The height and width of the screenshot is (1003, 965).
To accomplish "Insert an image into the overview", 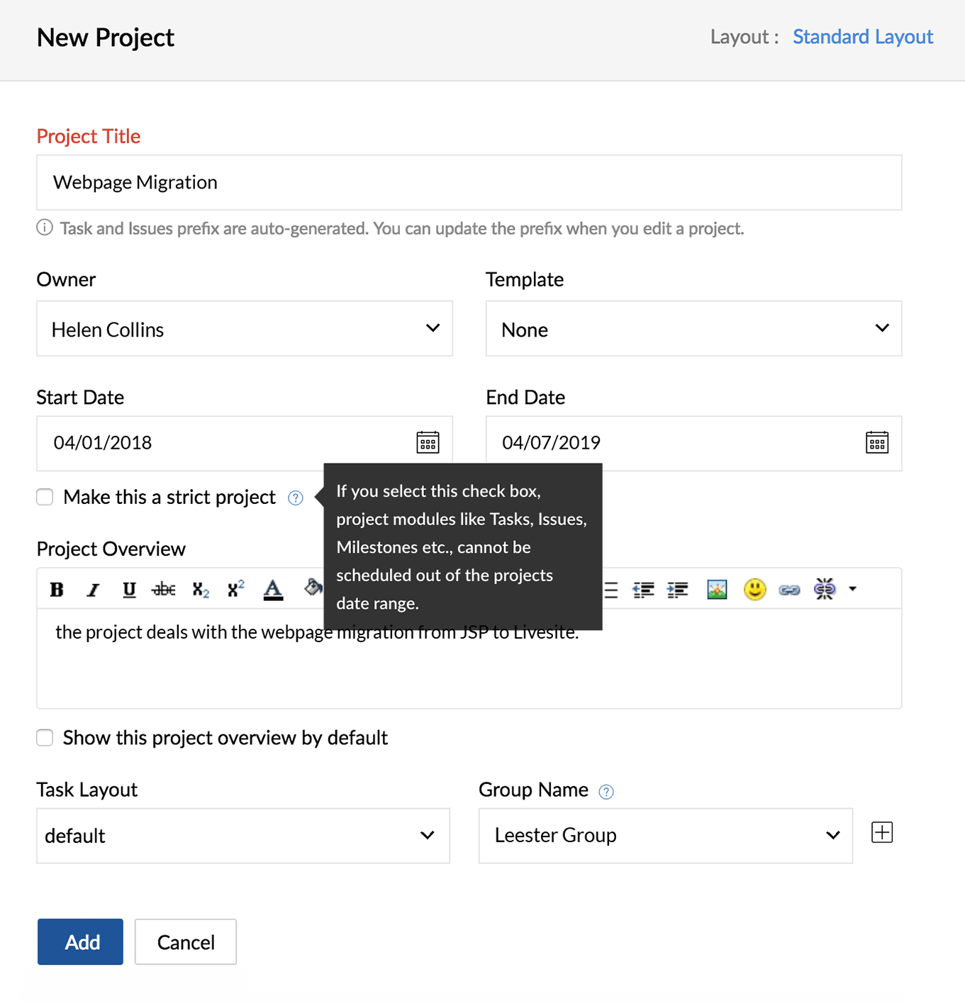I will tap(717, 590).
